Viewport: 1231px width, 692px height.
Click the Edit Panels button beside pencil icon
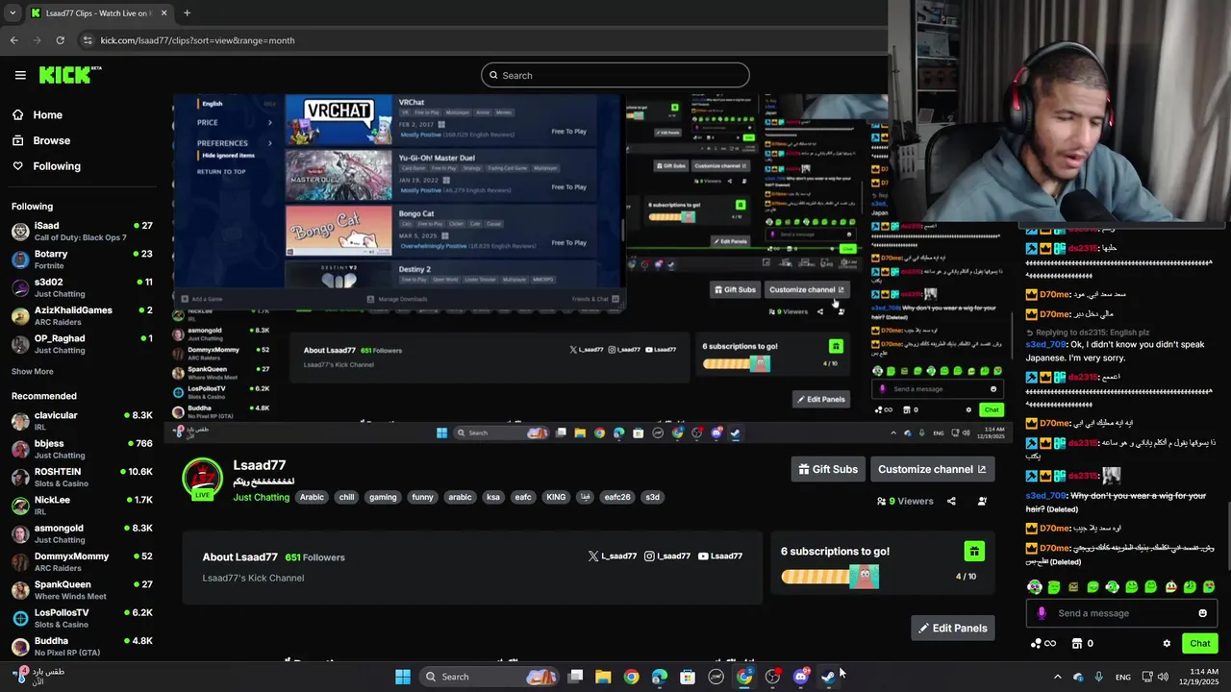click(953, 628)
